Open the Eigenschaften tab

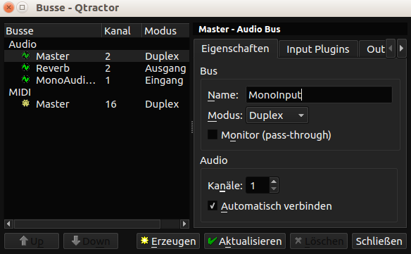point(235,49)
